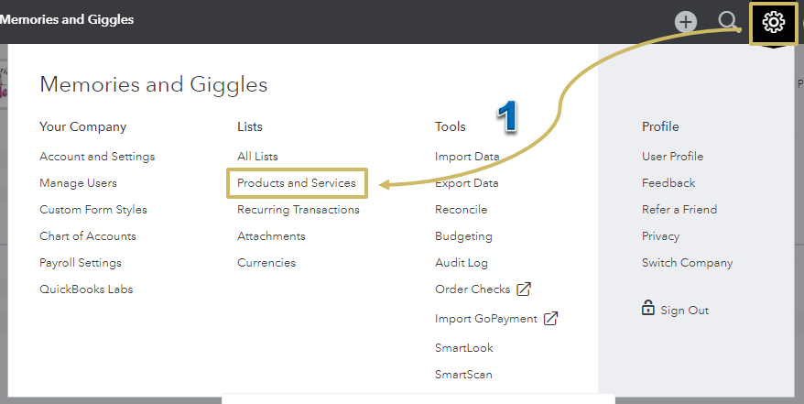Viewport: 804px width, 404px height.
Task: Select Manage Users
Action: (x=78, y=183)
